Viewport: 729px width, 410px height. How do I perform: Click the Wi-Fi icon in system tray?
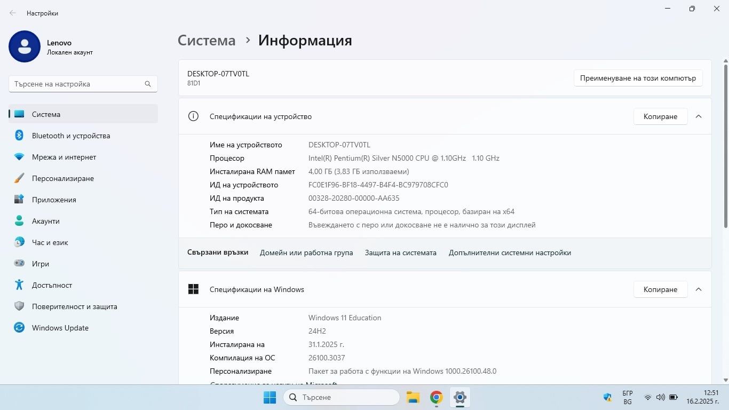coord(647,397)
